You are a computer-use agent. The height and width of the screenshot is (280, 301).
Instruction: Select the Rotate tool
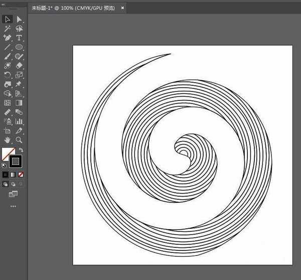pos(8,75)
